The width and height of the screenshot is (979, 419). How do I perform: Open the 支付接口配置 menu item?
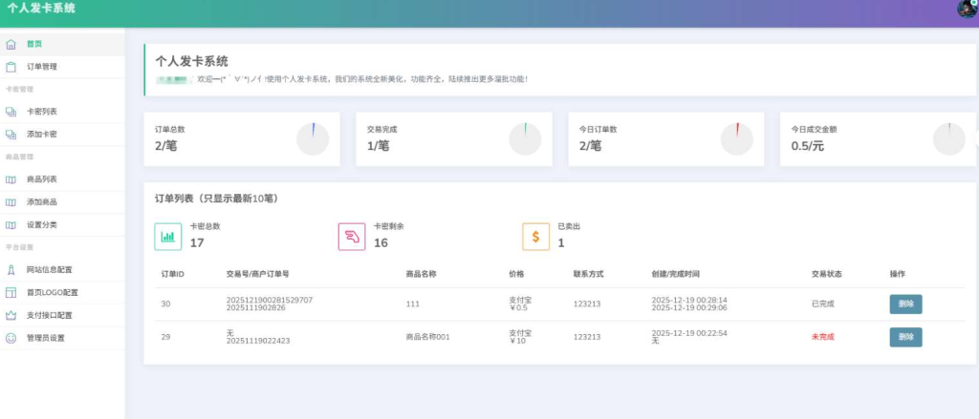point(62,316)
